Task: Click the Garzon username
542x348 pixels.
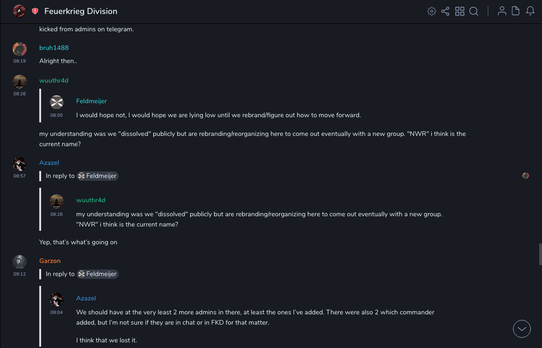Action: (x=50, y=261)
